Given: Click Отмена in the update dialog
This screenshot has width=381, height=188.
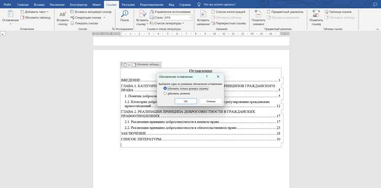Looking at the screenshot, I should [x=211, y=101].
